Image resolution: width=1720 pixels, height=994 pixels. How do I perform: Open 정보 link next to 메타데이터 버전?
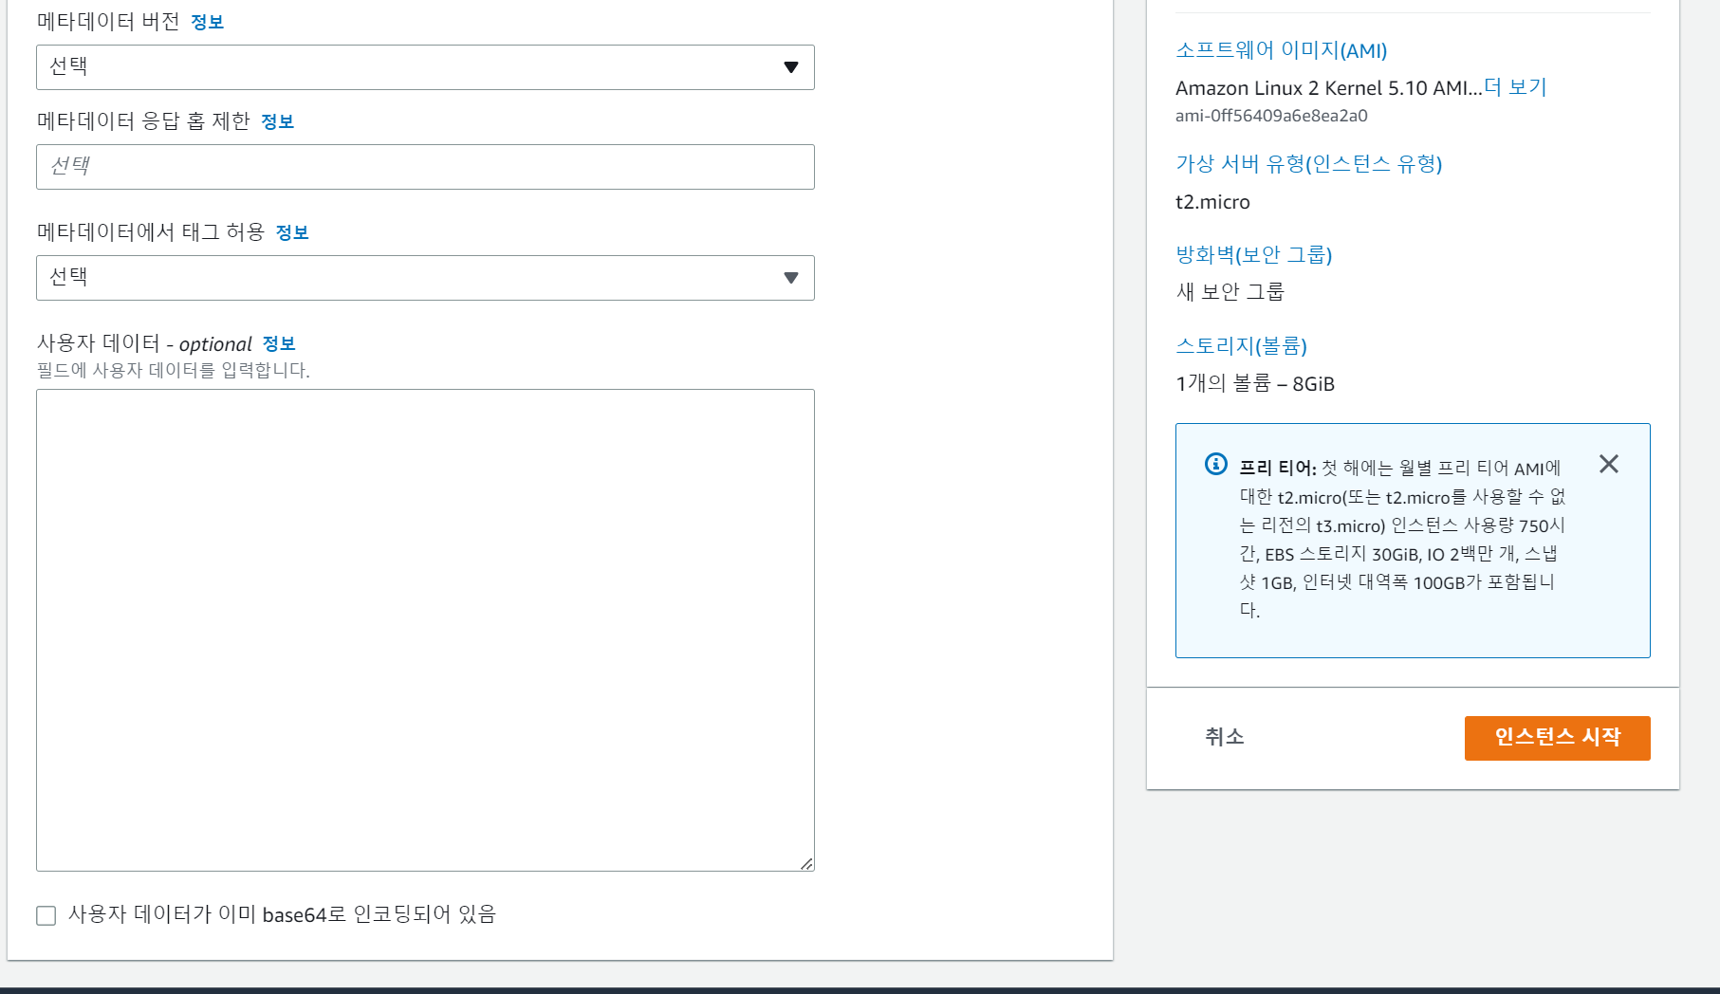pyautogui.click(x=207, y=22)
